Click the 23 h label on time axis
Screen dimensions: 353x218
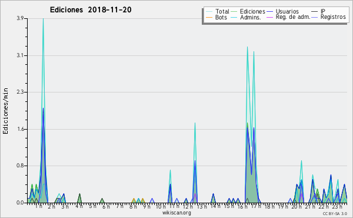coord(337,206)
